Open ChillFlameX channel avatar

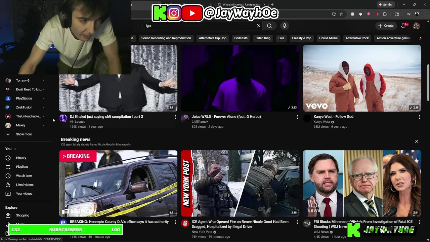point(185,118)
